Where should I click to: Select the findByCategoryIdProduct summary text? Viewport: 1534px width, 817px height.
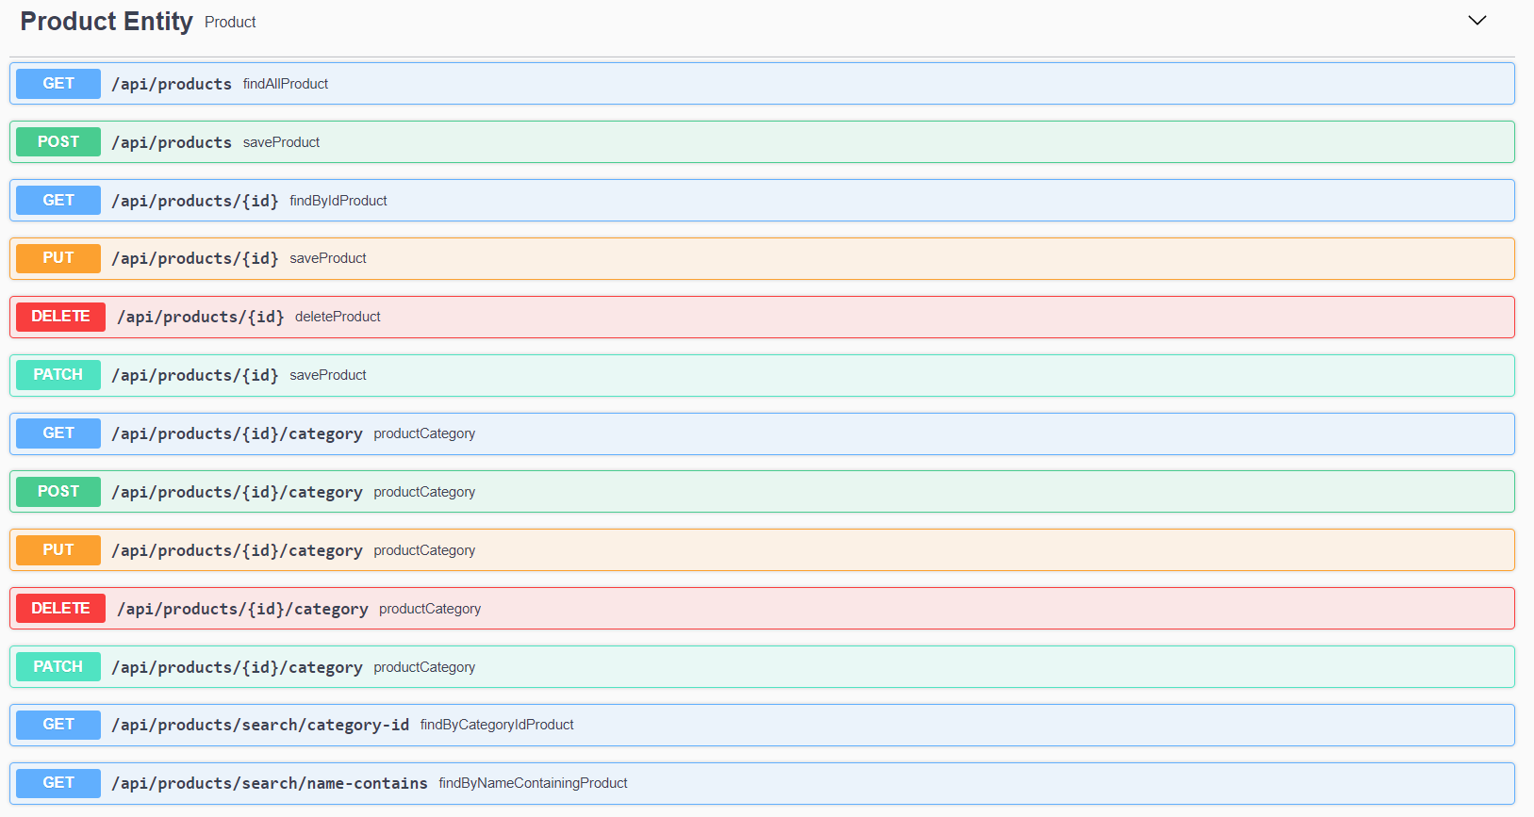point(497,725)
